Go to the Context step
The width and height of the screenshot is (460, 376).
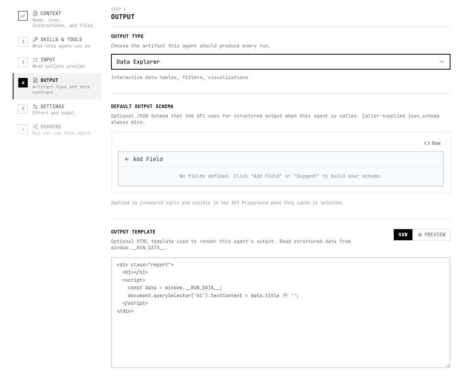57,19
